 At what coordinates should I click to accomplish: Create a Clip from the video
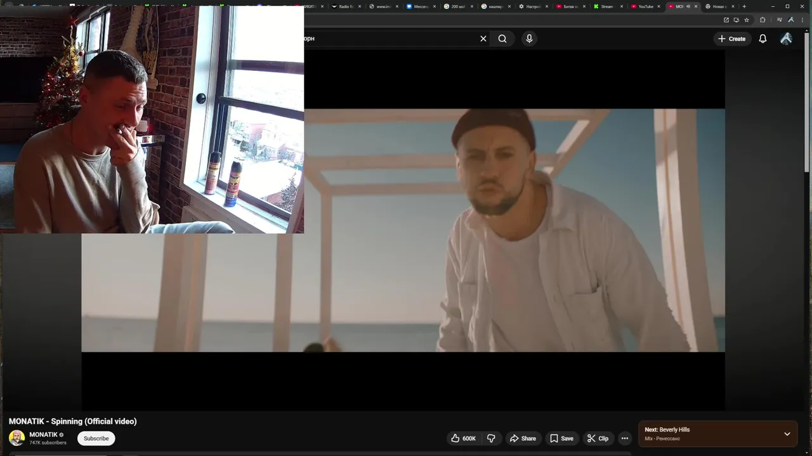pyautogui.click(x=598, y=438)
